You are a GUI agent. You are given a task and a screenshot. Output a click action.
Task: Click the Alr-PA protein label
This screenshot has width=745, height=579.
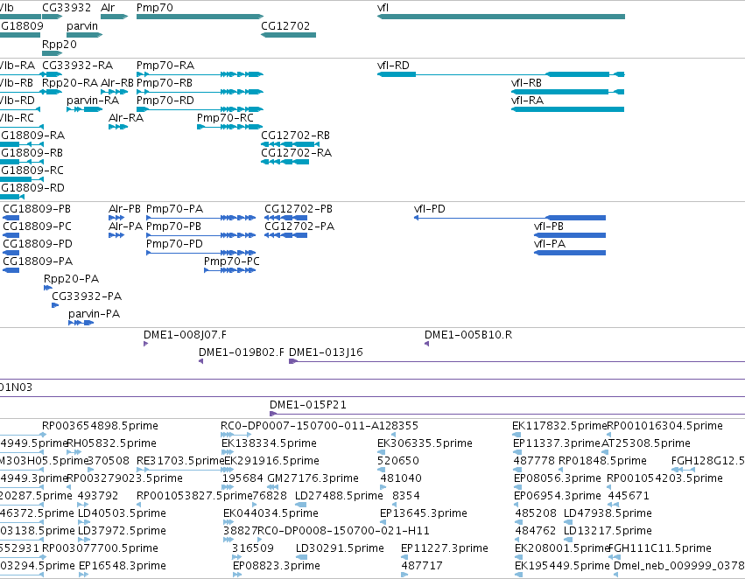tap(125, 227)
